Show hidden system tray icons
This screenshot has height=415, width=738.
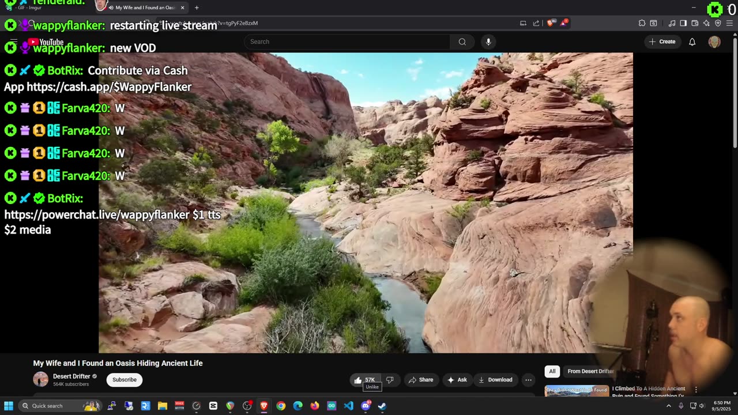click(x=669, y=406)
